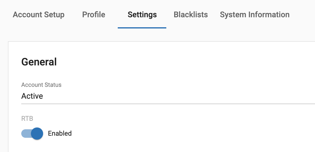
Task: Disable the RTB toggle switch
Action: point(32,134)
